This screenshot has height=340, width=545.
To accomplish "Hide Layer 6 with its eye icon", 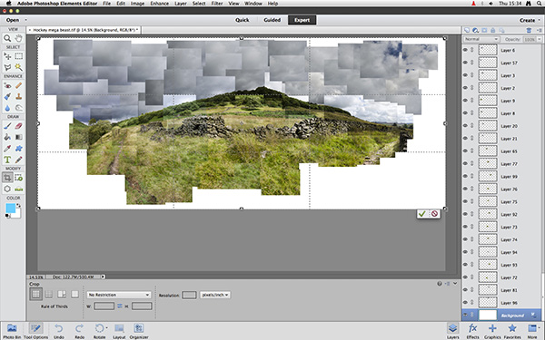I will point(465,50).
